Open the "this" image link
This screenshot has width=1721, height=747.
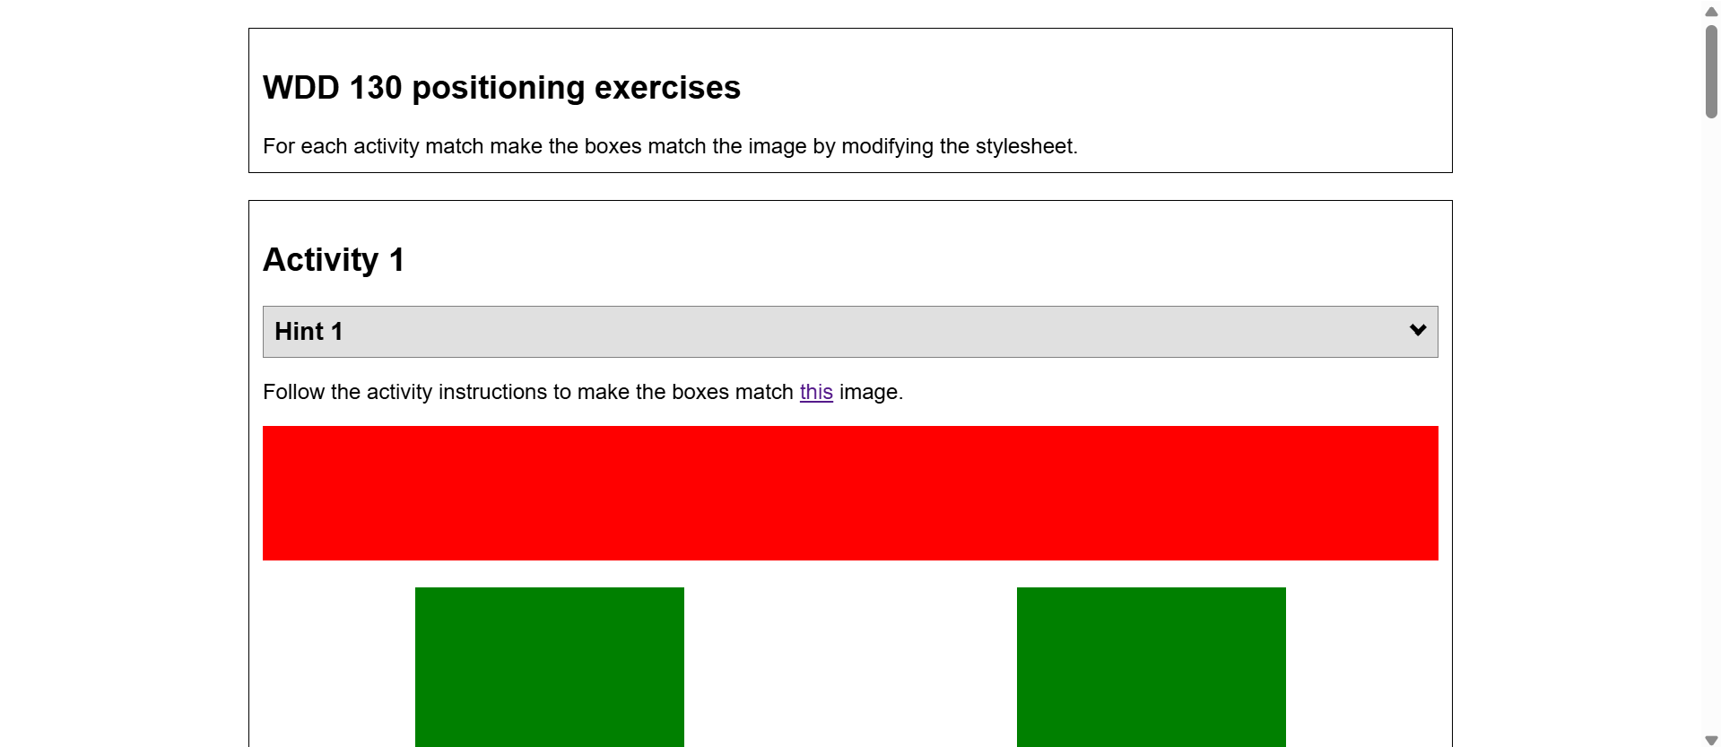tap(815, 392)
